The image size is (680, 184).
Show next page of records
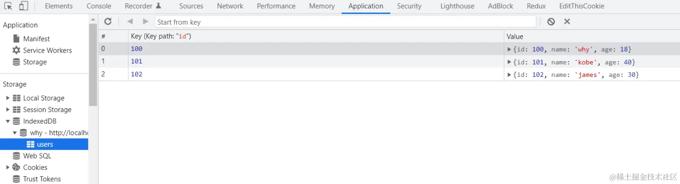click(146, 22)
